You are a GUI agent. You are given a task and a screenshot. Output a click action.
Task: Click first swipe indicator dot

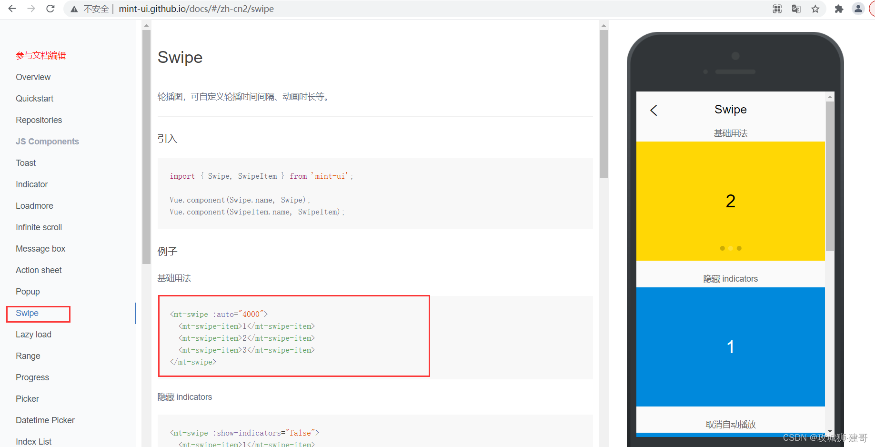point(722,248)
